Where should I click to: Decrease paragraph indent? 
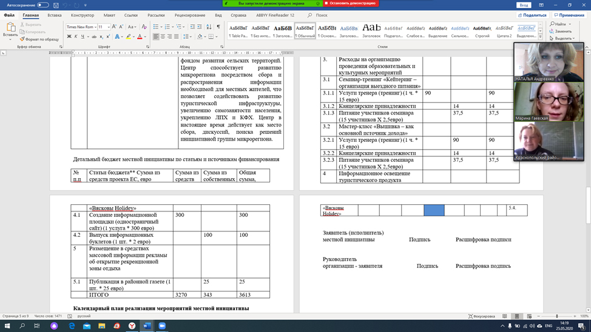pyautogui.click(x=192, y=27)
